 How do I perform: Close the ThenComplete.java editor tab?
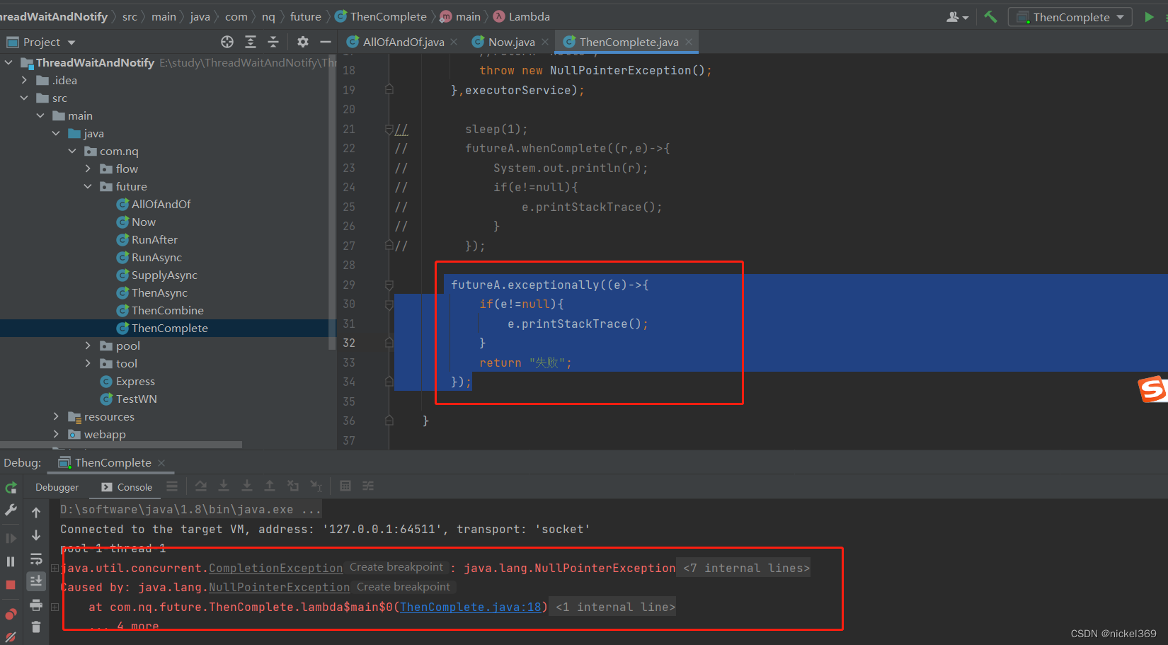[689, 42]
